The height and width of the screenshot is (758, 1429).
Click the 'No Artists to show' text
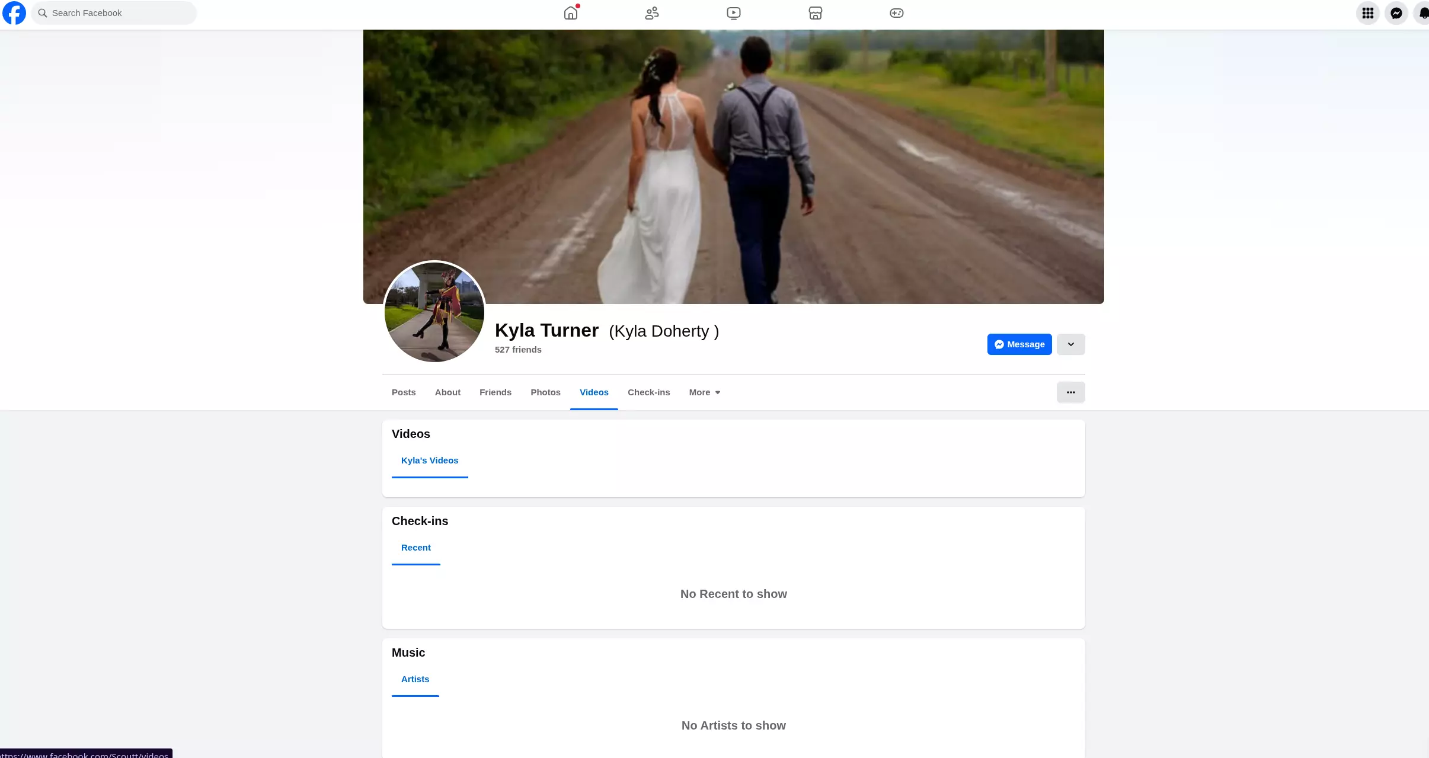[x=734, y=725]
